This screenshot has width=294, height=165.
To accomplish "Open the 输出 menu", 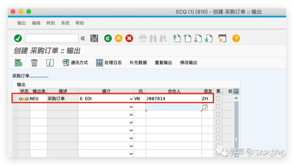I will click(22, 23).
